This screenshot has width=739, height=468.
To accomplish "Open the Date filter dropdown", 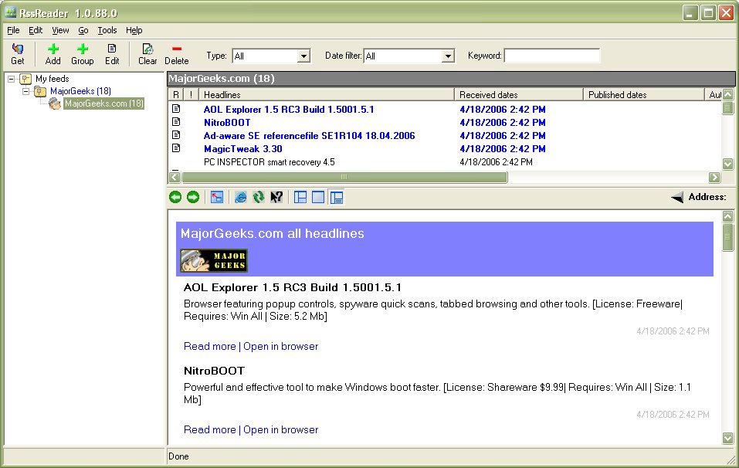I will (448, 56).
